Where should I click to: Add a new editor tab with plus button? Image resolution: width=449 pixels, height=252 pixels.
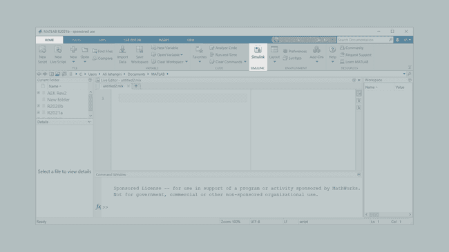tap(136, 86)
